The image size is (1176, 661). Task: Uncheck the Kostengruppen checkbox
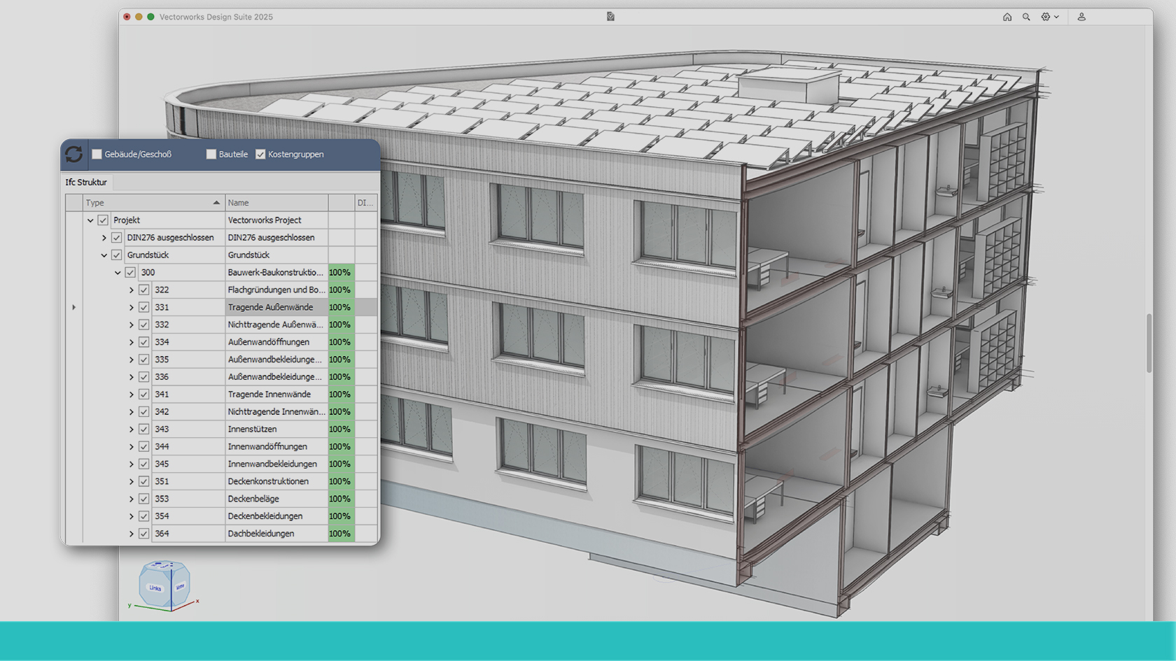pyautogui.click(x=260, y=154)
